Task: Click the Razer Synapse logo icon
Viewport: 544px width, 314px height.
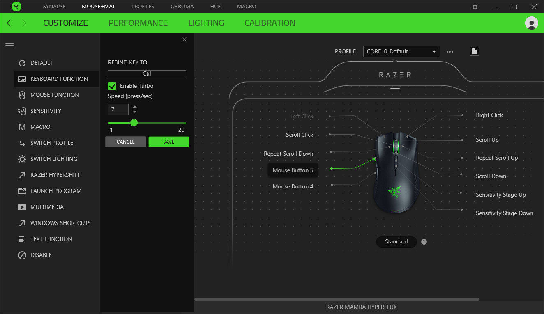Action: 16,7
